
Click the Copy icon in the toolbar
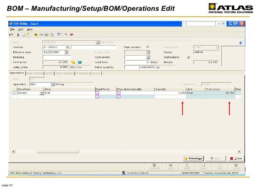point(24,35)
